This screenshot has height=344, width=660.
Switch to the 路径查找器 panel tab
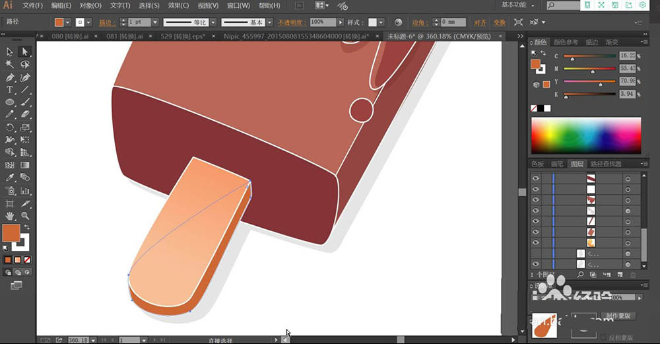[x=606, y=164]
